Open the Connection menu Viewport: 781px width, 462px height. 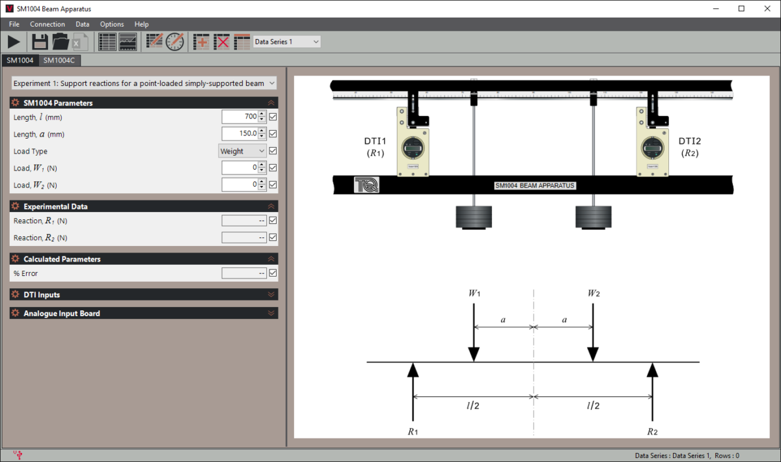(x=48, y=24)
